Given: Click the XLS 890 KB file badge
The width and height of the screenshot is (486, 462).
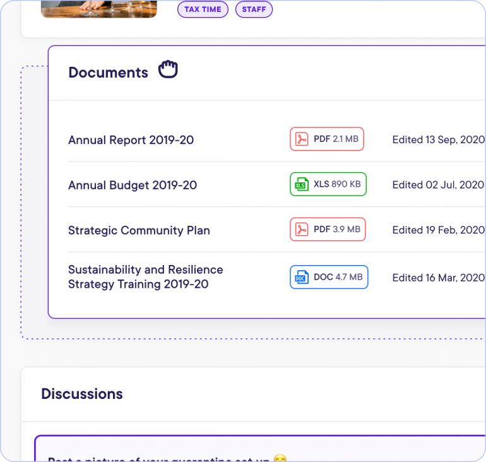Looking at the screenshot, I should pos(328,184).
